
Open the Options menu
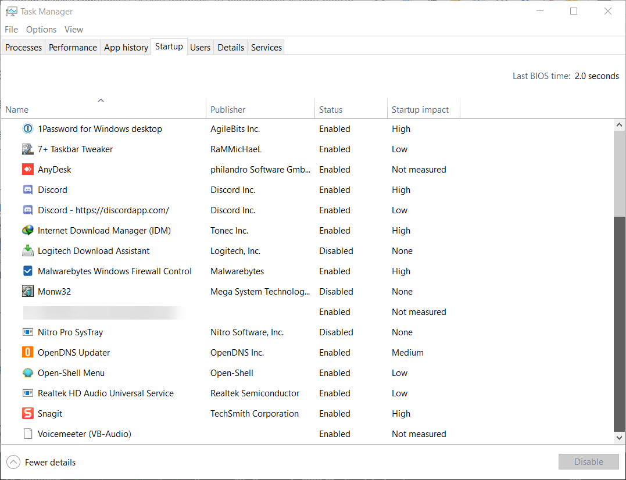41,30
